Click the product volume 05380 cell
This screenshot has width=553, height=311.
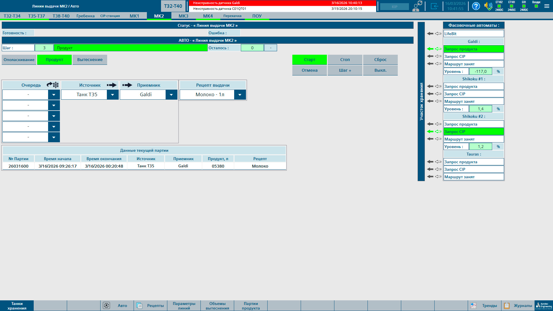click(218, 166)
